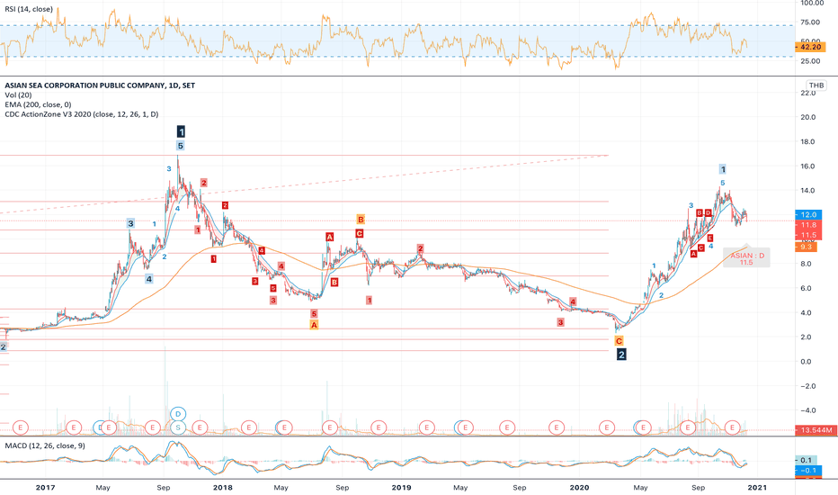
Task: Select the dark wave 1 label at peak
Action: pyautogui.click(x=181, y=131)
